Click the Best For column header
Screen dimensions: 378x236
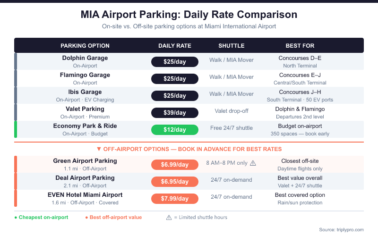[300, 46]
